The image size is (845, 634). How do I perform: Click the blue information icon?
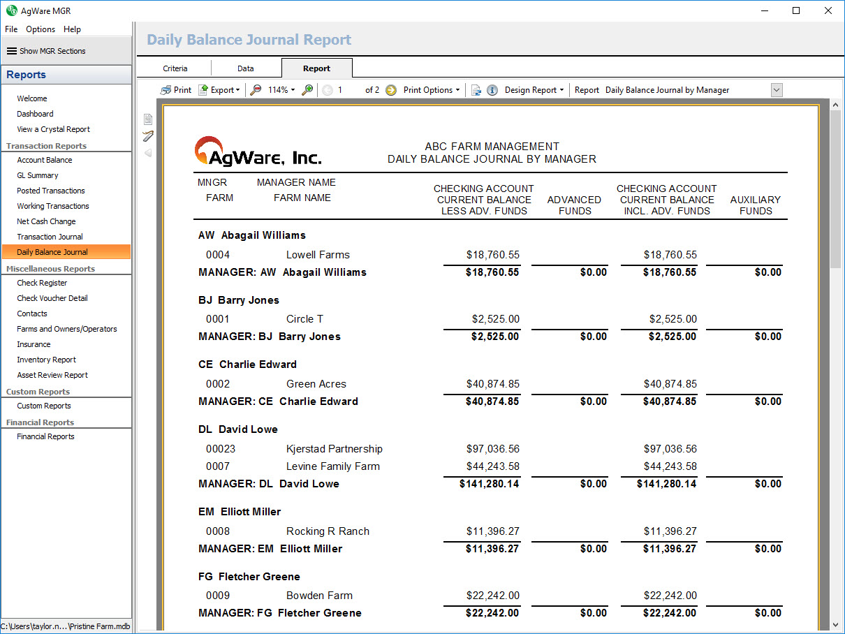point(492,90)
